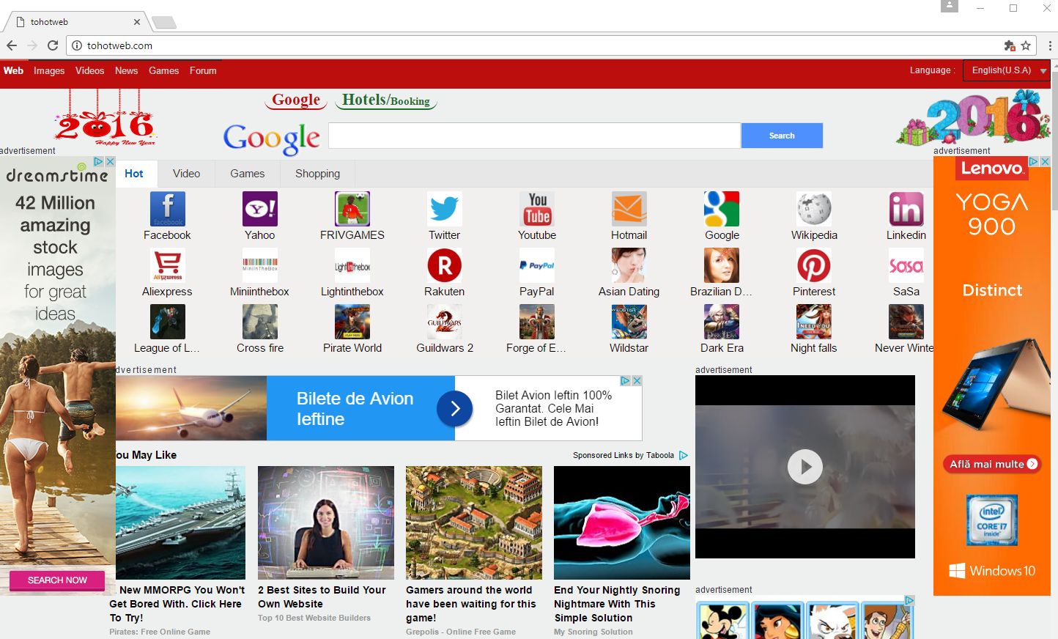1058x639 pixels.
Task: Open the Aliexpress cart icon
Action: pos(168,265)
